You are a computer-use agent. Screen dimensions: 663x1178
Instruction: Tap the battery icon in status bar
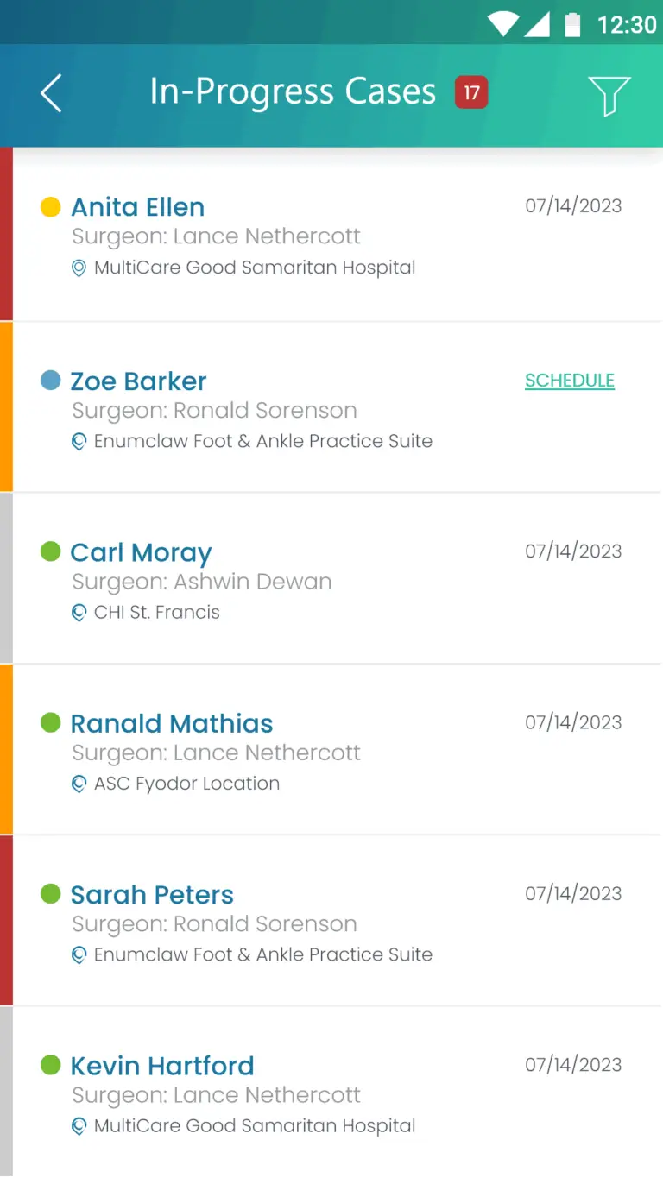tap(572, 24)
